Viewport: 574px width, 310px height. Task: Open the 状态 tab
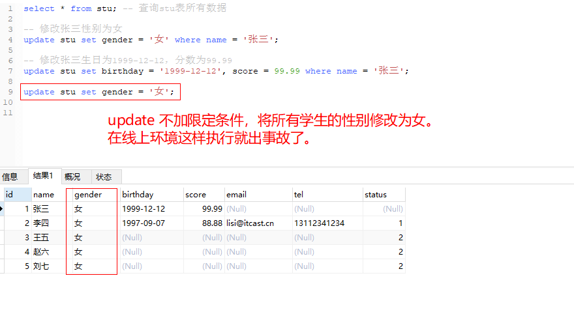104,176
